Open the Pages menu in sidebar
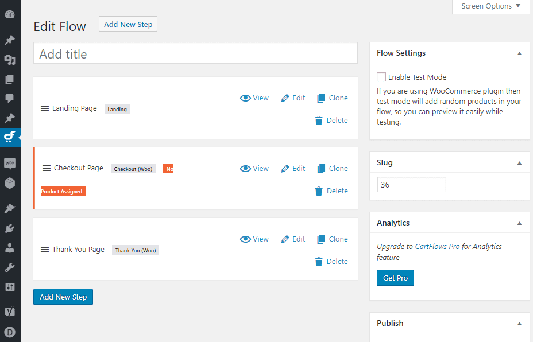Viewport: 533px width, 342px height. coord(10,79)
